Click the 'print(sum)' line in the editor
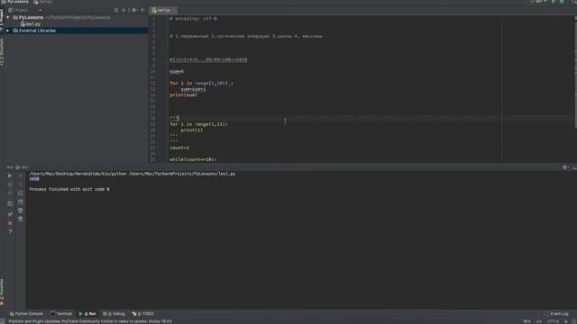577x324 pixels. click(183, 95)
